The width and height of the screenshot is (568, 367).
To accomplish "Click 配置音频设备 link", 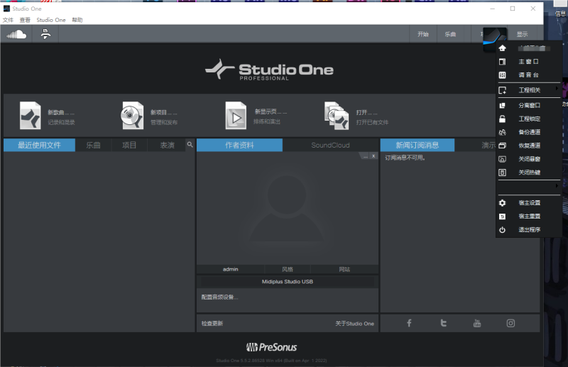I will (x=219, y=297).
